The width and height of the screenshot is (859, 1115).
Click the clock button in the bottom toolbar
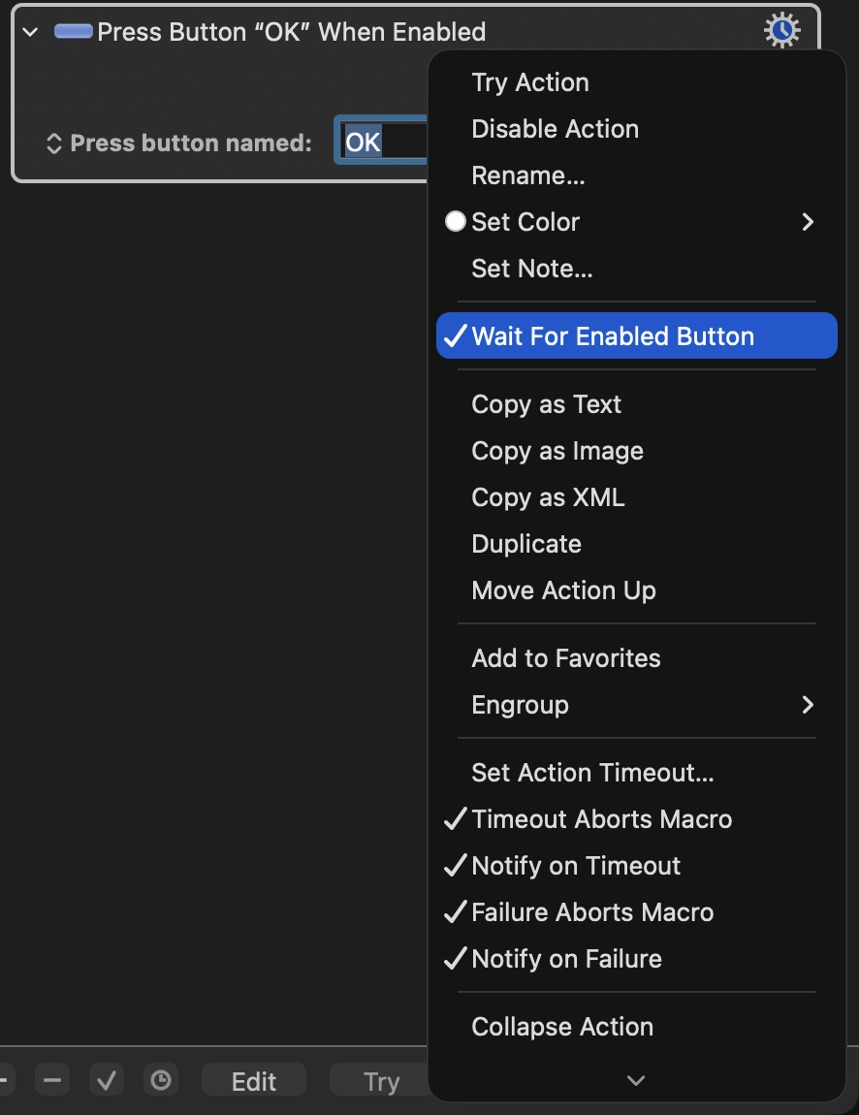click(x=161, y=1080)
